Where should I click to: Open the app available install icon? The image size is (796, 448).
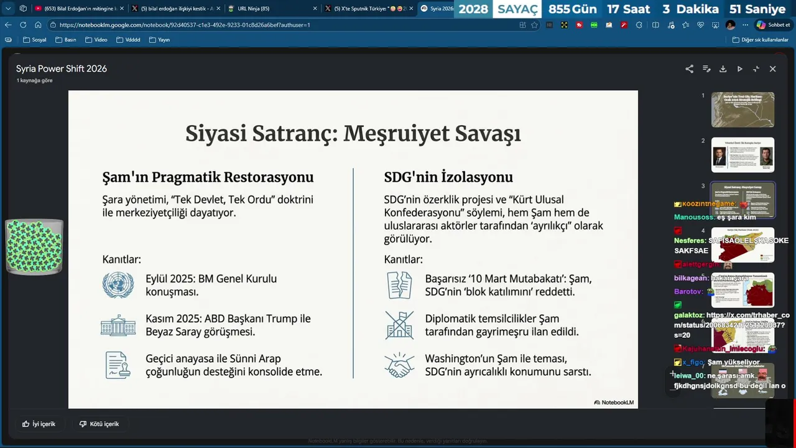(x=522, y=25)
